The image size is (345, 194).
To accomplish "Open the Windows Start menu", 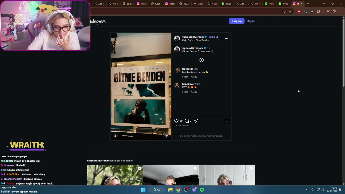I will [143, 190].
